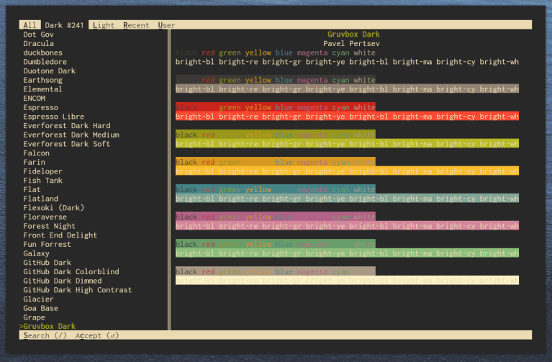Image resolution: width=552 pixels, height=362 pixels.
Task: Choose the Earthsong theme
Action: [x=42, y=80]
